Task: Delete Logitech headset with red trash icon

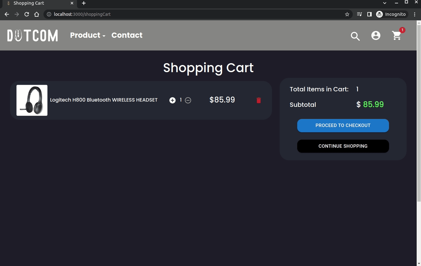Action: (259, 100)
